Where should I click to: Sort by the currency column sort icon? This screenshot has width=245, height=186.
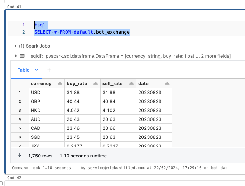pyautogui.click(x=59, y=84)
